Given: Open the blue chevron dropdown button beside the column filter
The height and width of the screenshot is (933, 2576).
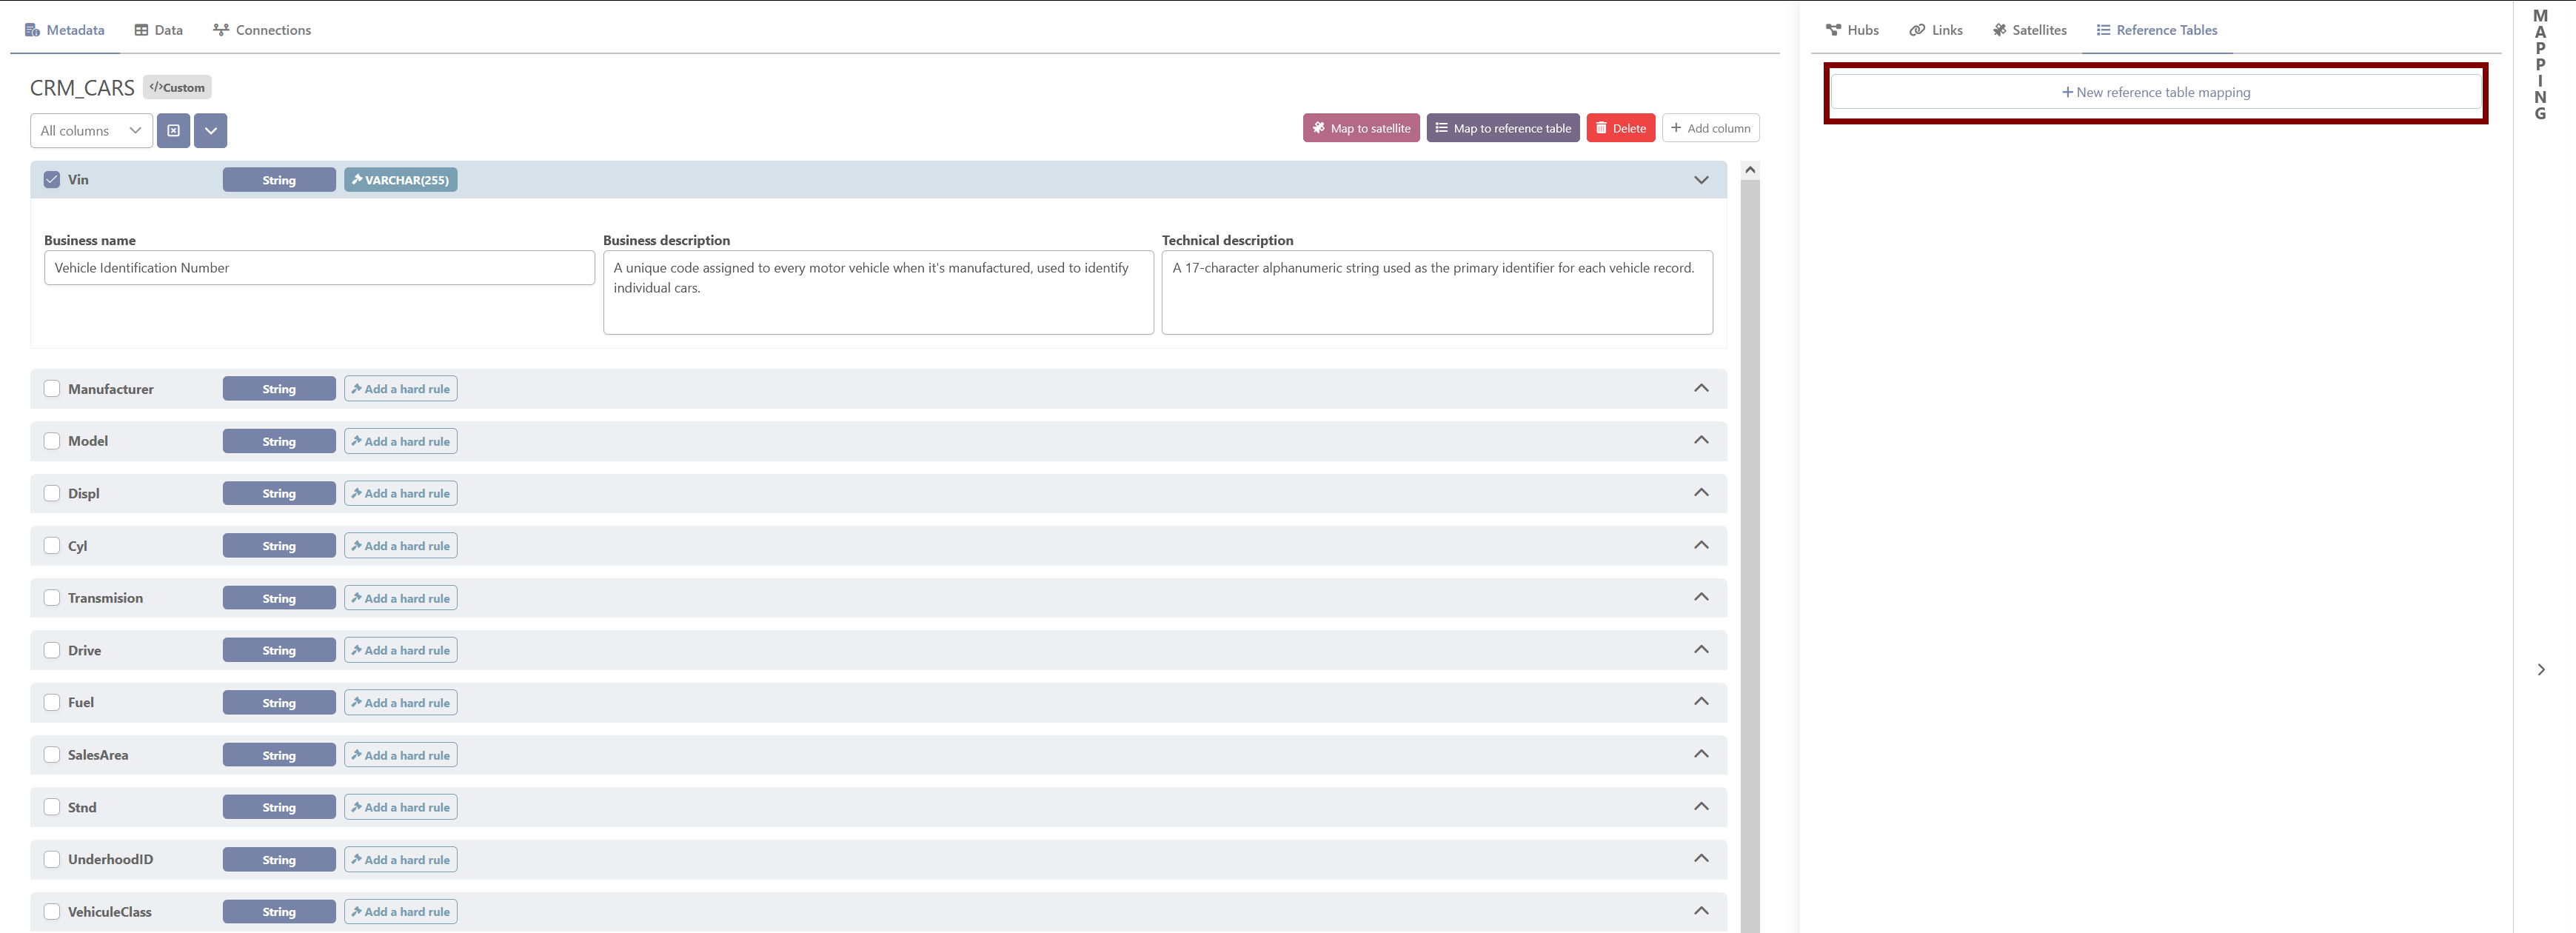Looking at the screenshot, I should click(x=211, y=131).
